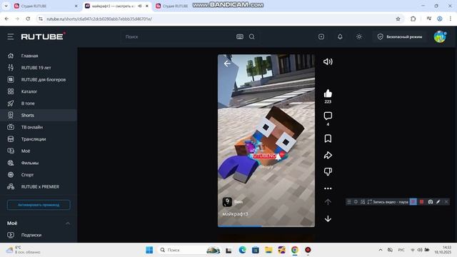Click the browser address bar URL
The height and width of the screenshot is (257, 457).
click(x=99, y=19)
